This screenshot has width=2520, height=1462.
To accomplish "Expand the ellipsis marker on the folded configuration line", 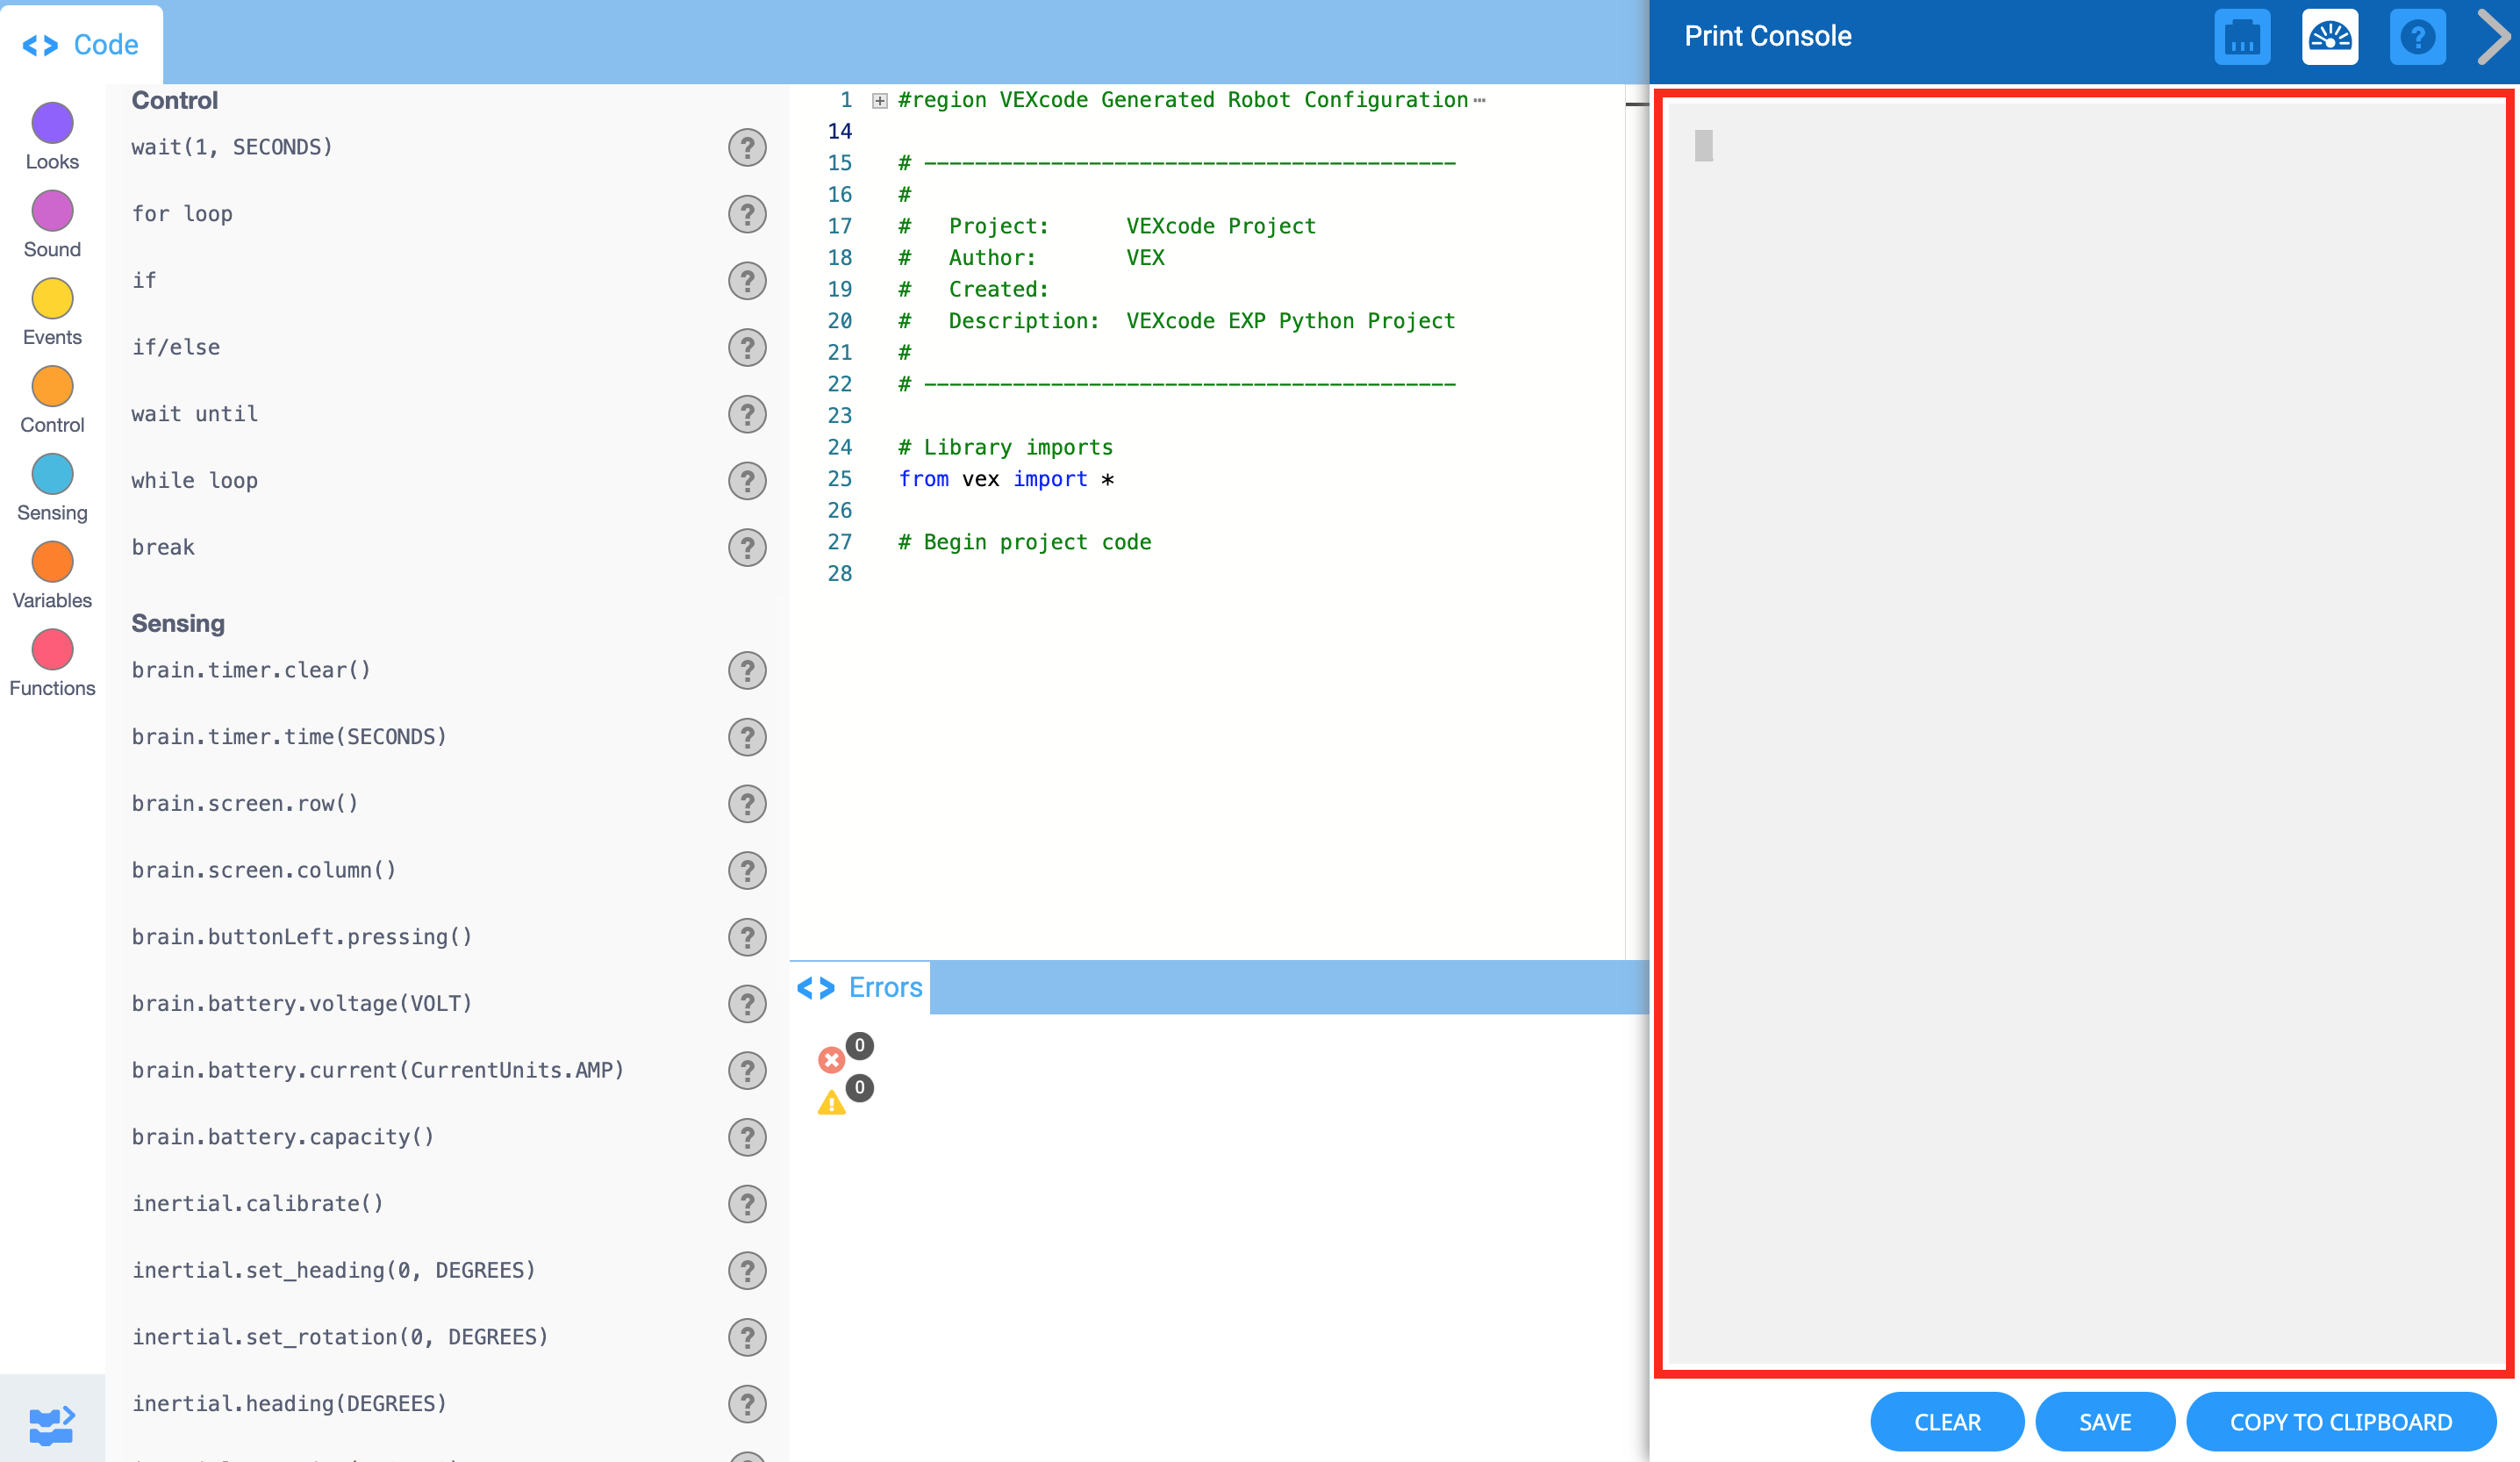I will point(1482,99).
